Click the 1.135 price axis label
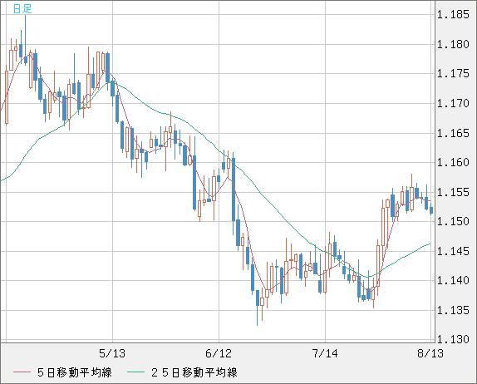The height and width of the screenshot is (384, 477). tap(453, 310)
